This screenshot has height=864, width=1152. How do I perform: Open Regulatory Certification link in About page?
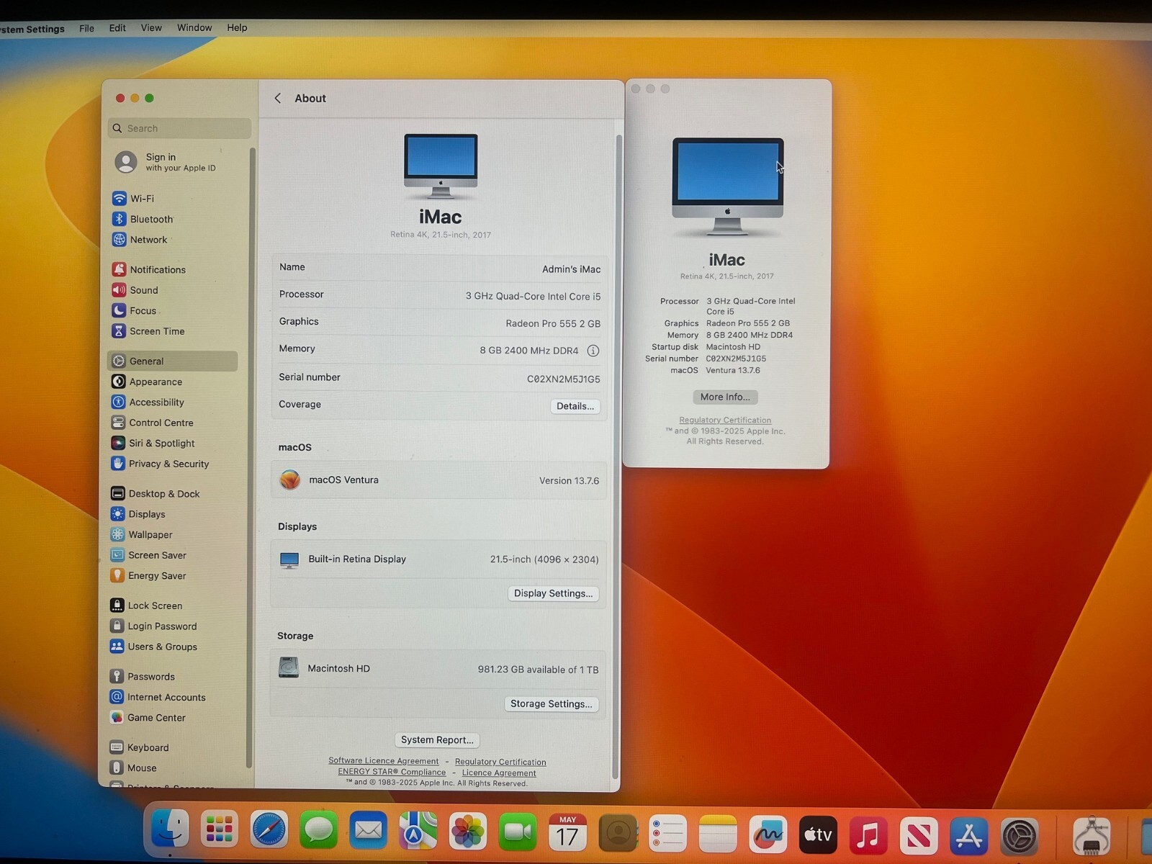point(500,762)
